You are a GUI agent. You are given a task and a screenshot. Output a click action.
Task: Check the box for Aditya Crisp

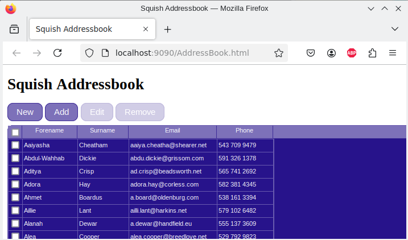pyautogui.click(x=15, y=171)
